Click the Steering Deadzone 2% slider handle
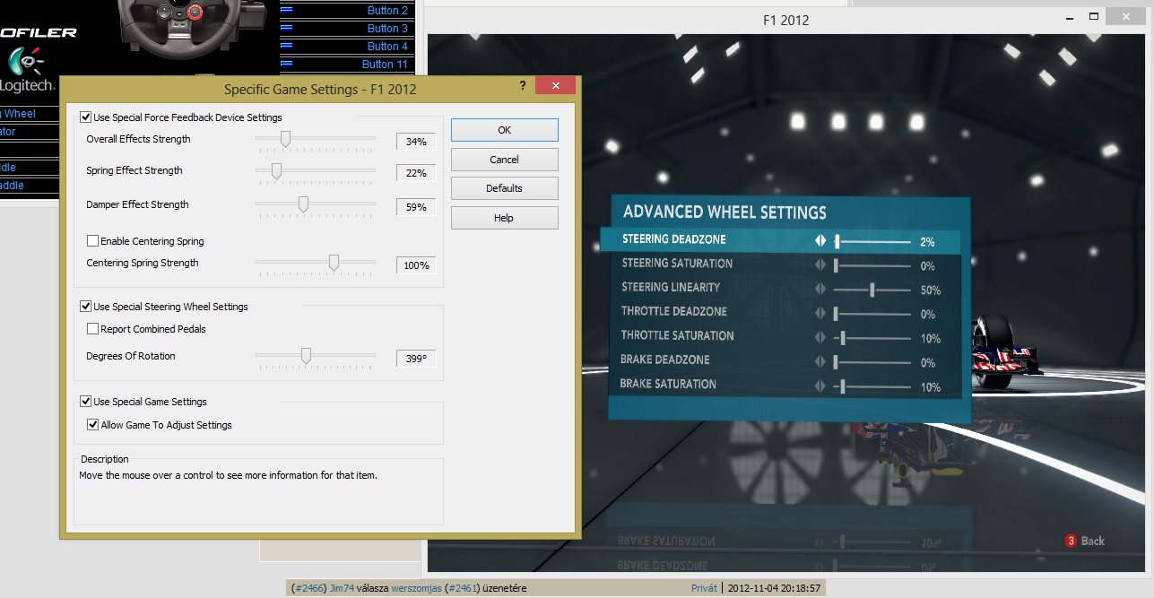1154x598 pixels. tap(837, 241)
